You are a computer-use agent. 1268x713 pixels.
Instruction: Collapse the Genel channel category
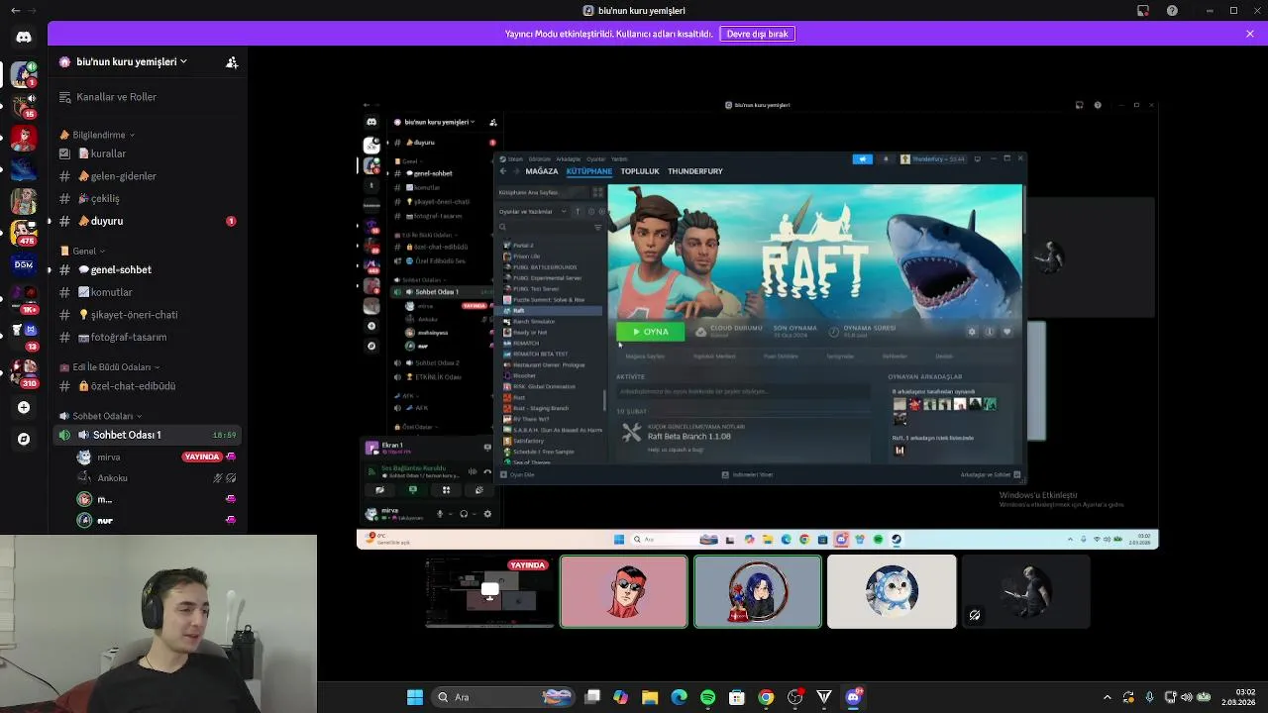(83, 251)
